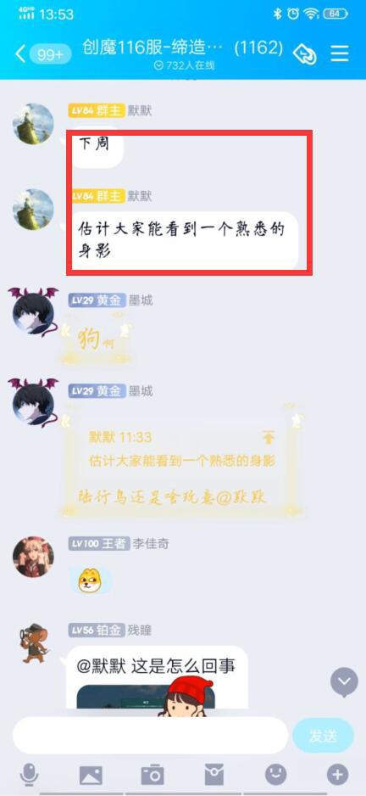
Task: Expand more options with the plus icon
Action: (337, 775)
